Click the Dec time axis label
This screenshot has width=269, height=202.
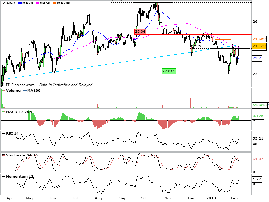tap(191, 198)
